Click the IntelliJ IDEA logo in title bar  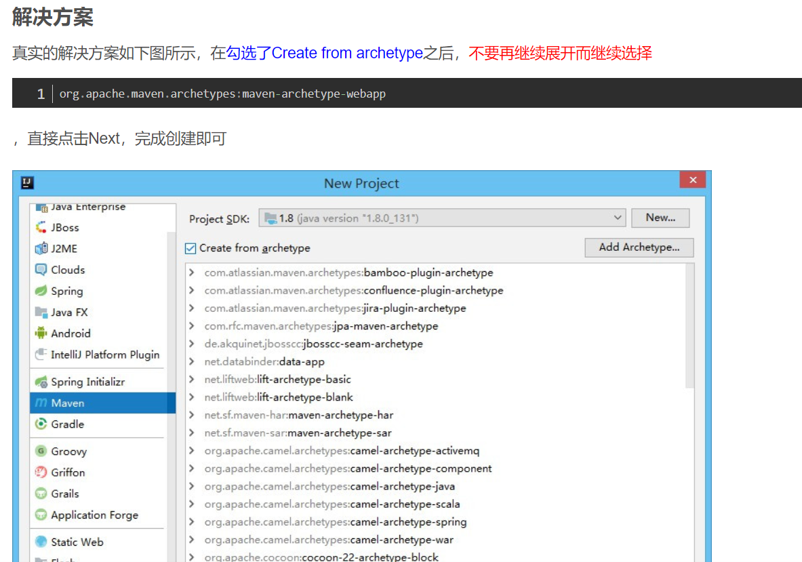(x=27, y=182)
